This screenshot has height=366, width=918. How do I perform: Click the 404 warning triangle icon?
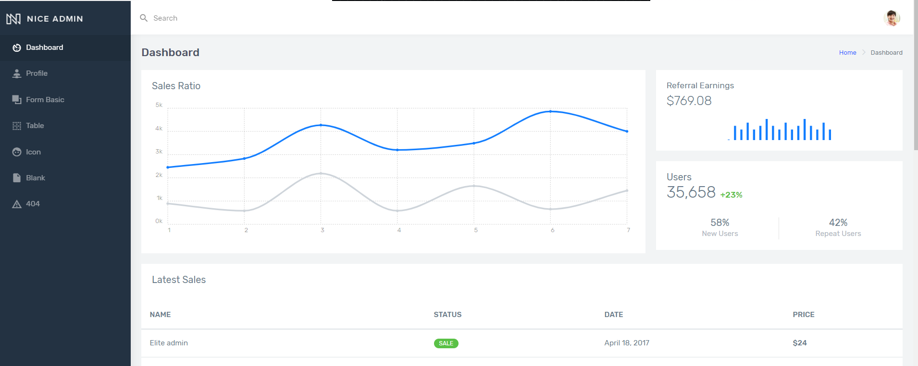coord(17,204)
